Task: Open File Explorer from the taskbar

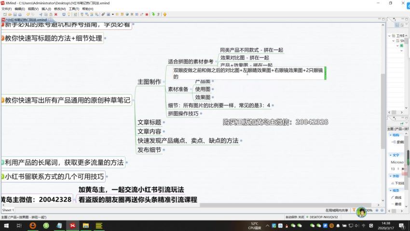Action: tap(86, 226)
